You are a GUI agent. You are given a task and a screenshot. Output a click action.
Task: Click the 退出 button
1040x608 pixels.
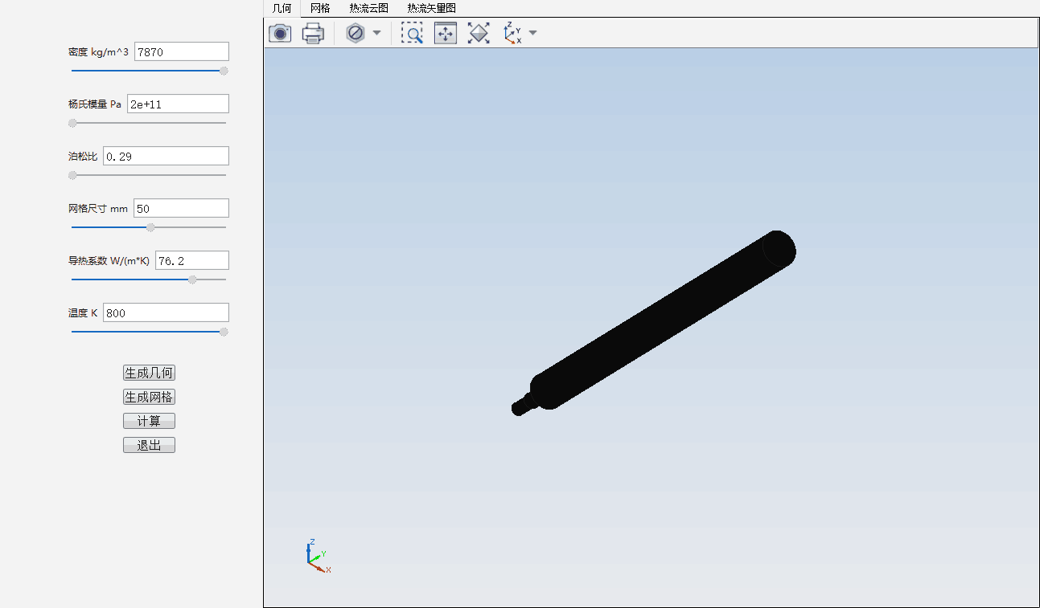149,445
